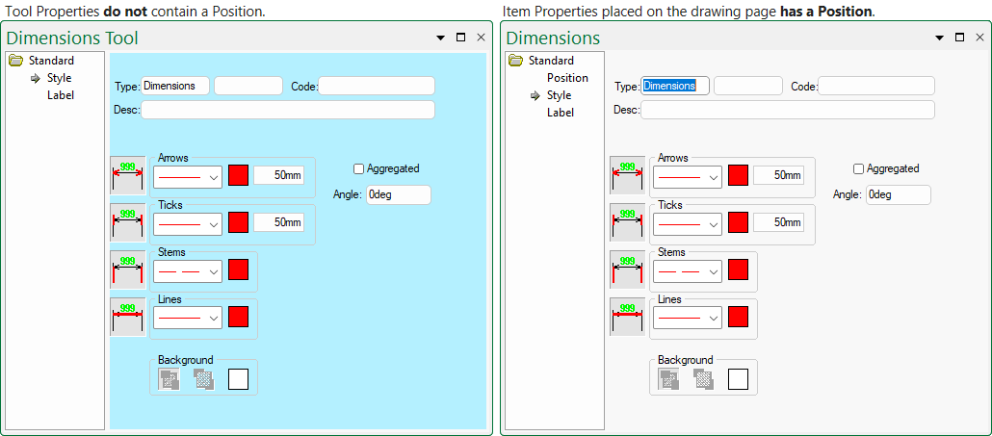
Task: Select Position in right Dimensions tree
Action: [567, 78]
